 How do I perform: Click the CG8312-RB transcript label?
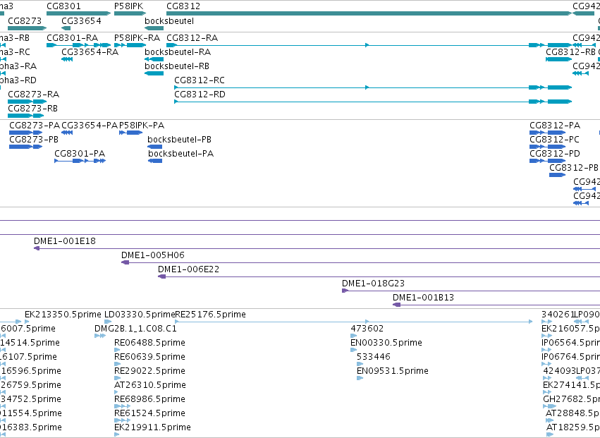pos(570,52)
